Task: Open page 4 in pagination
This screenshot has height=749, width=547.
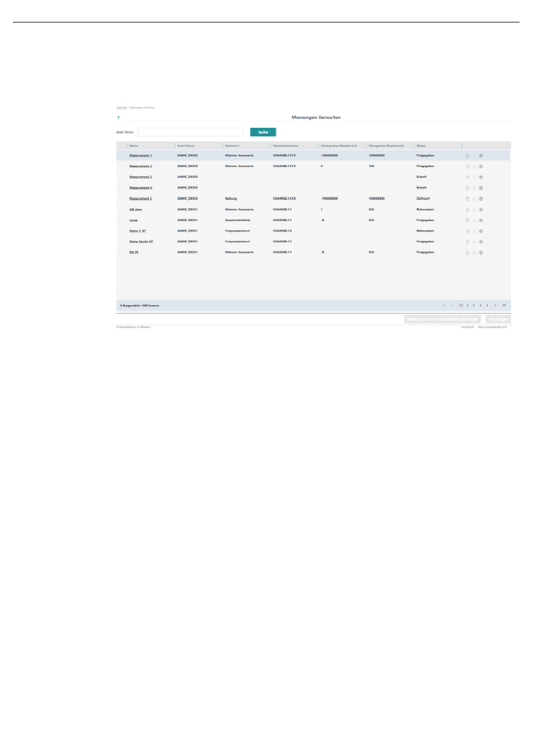Action: click(480, 305)
